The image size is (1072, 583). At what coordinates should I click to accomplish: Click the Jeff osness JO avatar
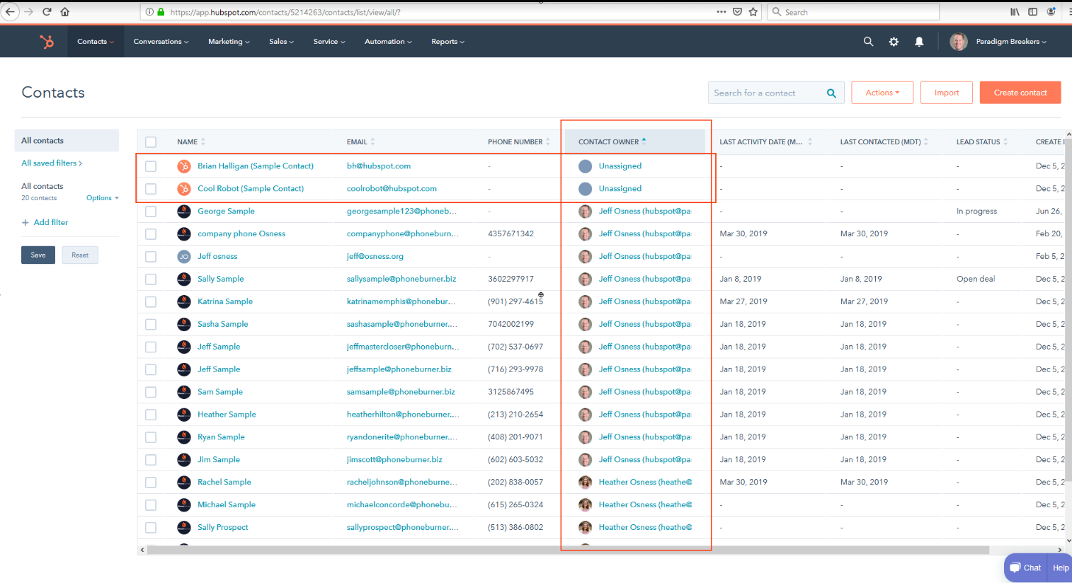(184, 257)
